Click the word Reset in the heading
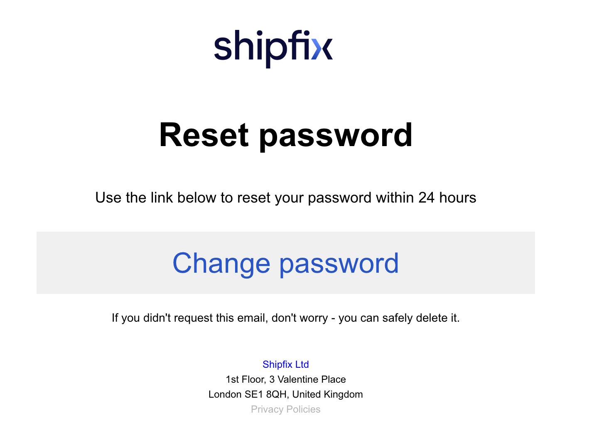The width and height of the screenshot is (594, 435). [x=204, y=135]
